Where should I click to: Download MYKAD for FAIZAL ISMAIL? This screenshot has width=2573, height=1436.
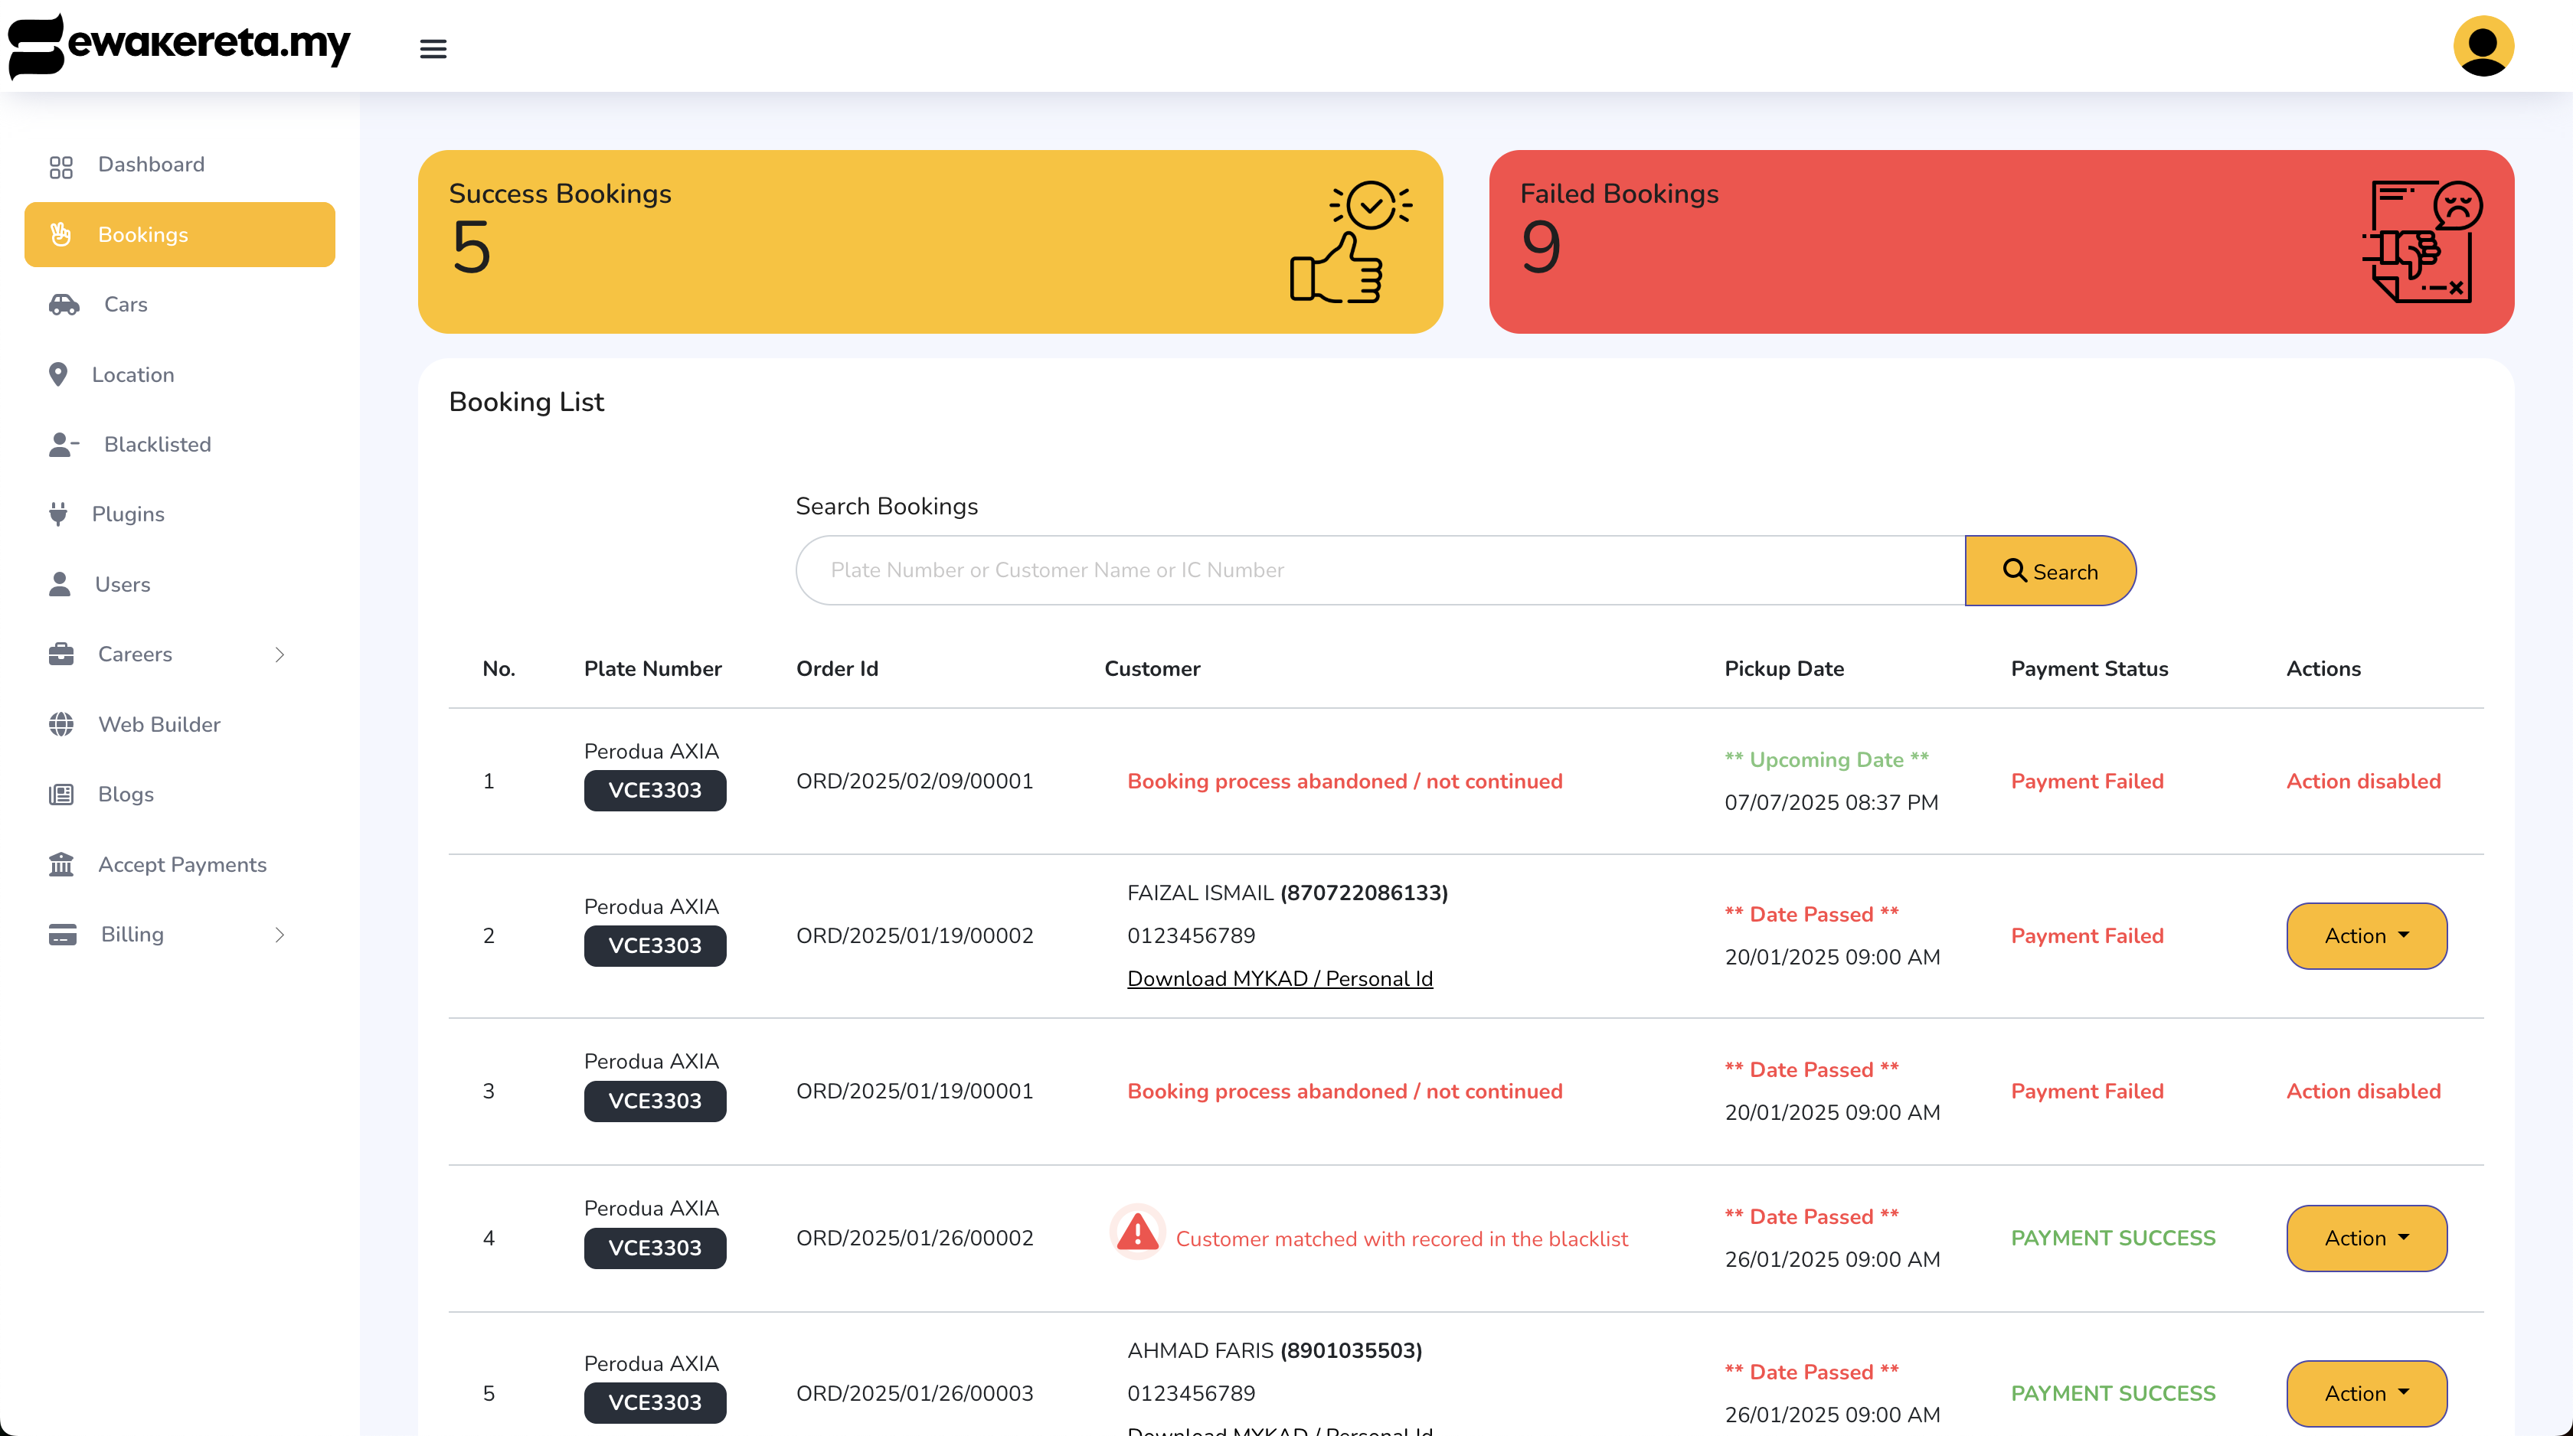click(x=1280, y=978)
